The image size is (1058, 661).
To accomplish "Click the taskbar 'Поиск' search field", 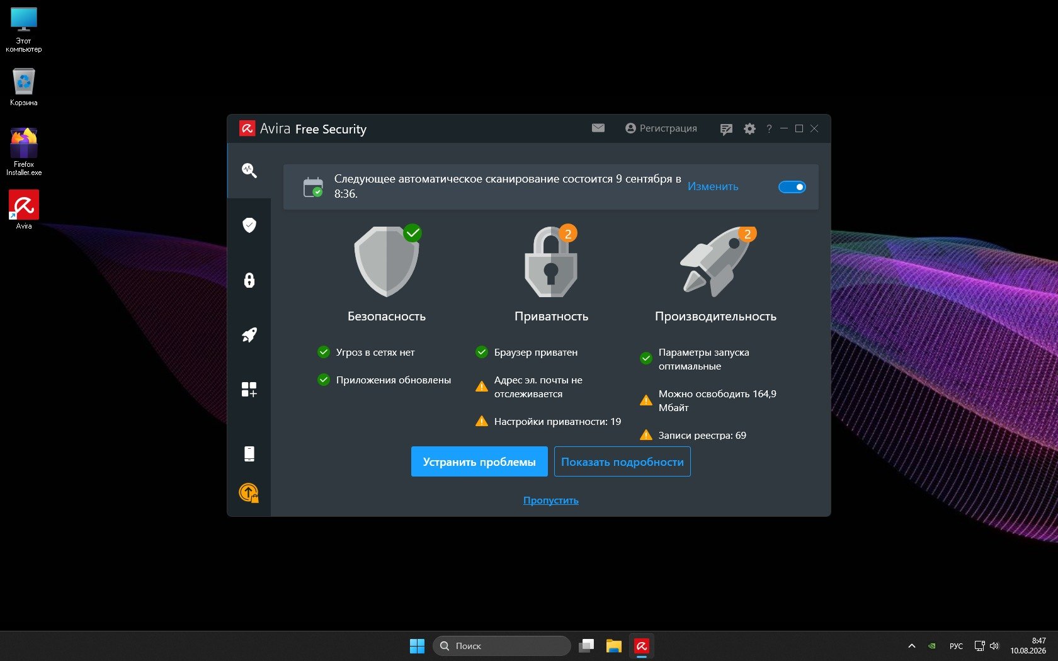I will [x=502, y=646].
